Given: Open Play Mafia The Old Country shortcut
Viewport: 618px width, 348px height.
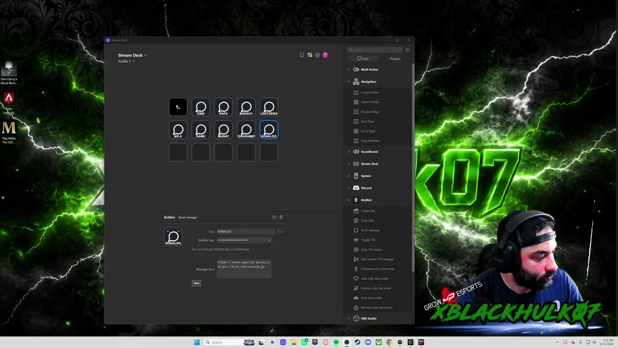Looking at the screenshot, I should (9, 132).
